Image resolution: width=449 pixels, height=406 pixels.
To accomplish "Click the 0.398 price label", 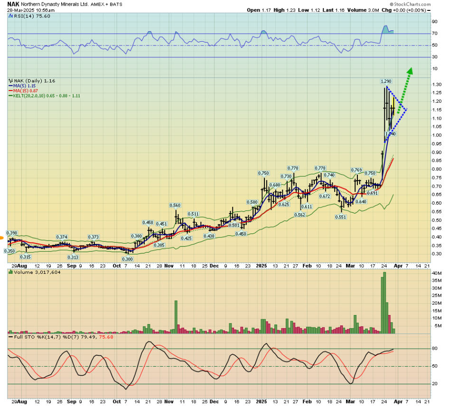I will [x=12, y=233].
